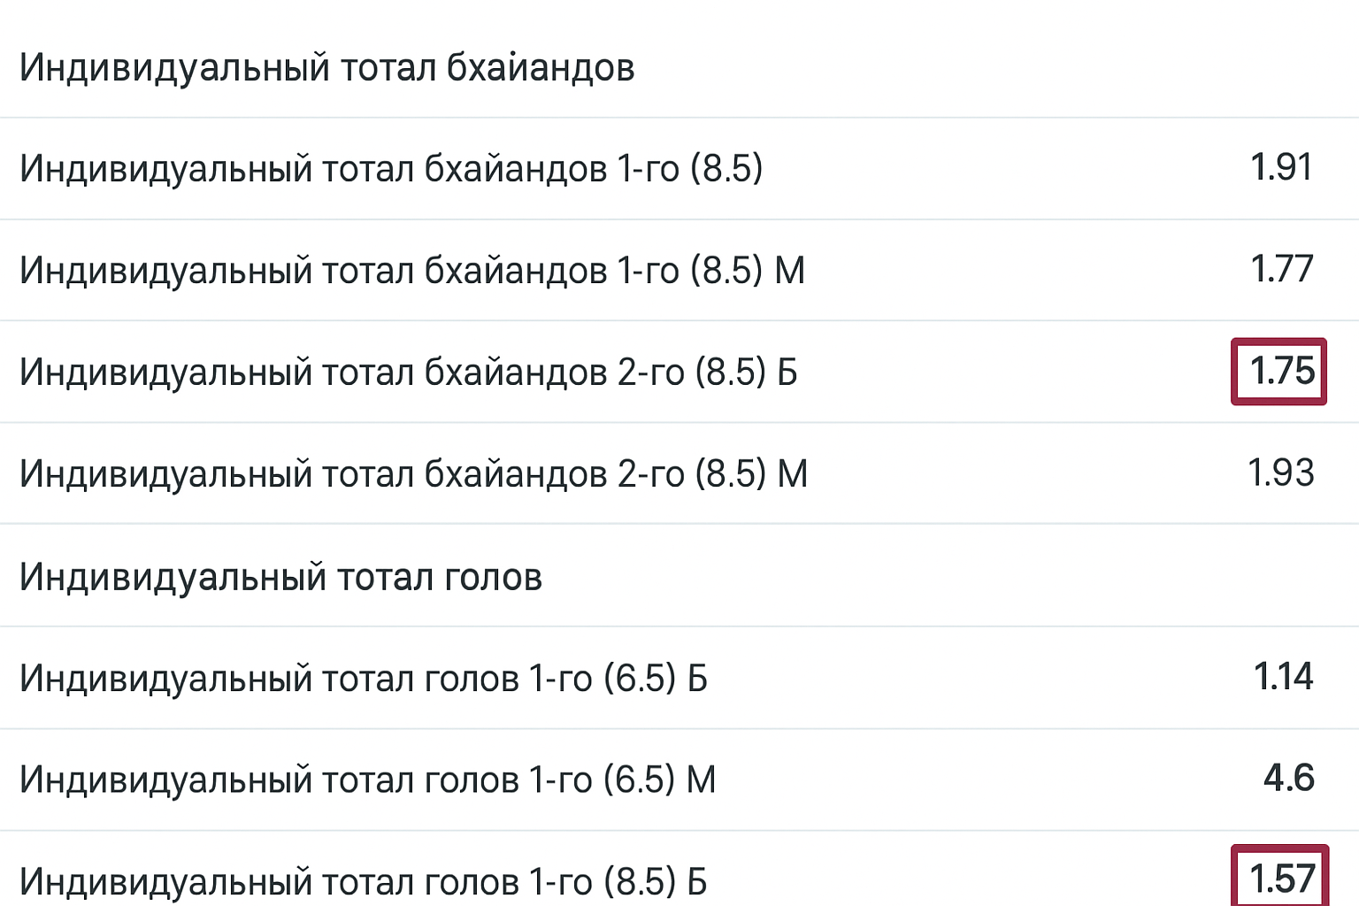Click the label Индивидуальный тотал голов 1-го (8.5) Б
Image resolution: width=1359 pixels, height=906 pixels.
(x=364, y=881)
